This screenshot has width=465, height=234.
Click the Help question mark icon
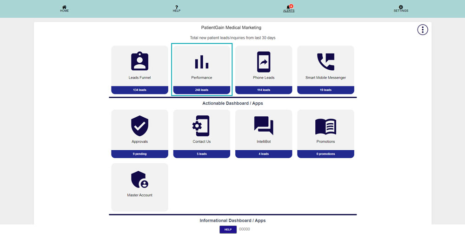(177, 7)
